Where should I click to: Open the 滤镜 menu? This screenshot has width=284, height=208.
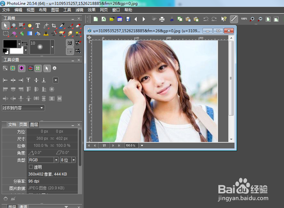coord(79,10)
